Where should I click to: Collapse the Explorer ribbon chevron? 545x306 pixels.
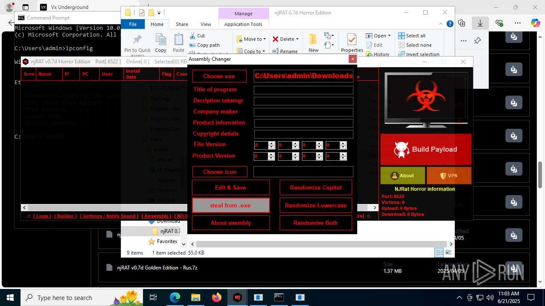pyautogui.click(x=441, y=24)
